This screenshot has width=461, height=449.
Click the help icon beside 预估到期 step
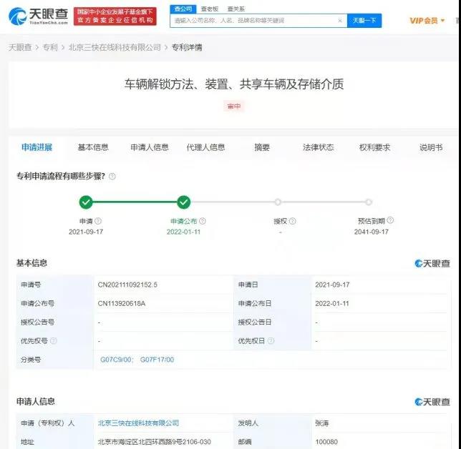pos(390,220)
